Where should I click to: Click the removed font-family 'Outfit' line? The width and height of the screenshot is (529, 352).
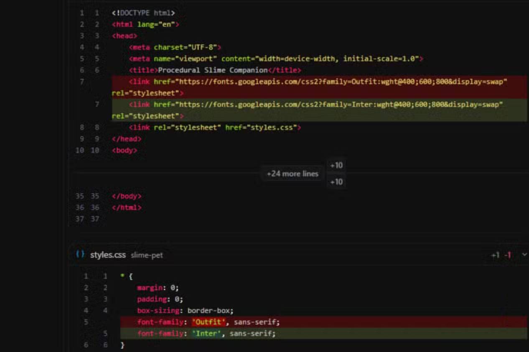pos(323,322)
